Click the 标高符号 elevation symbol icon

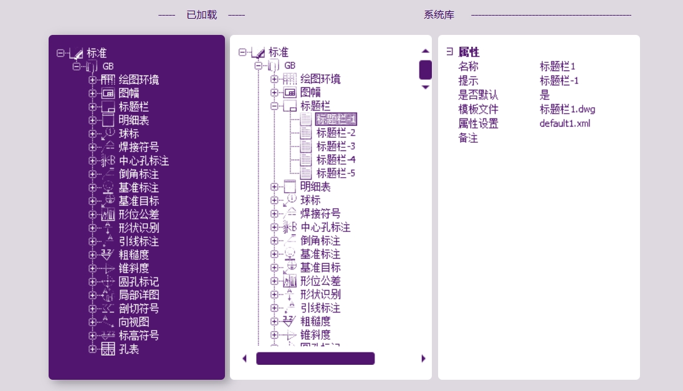click(x=107, y=335)
